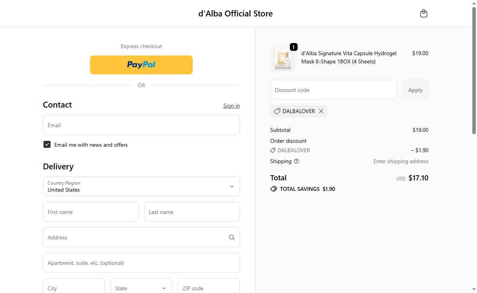This screenshot has width=477, height=293.
Task: Open the shopping bag cart icon
Action: 423,14
